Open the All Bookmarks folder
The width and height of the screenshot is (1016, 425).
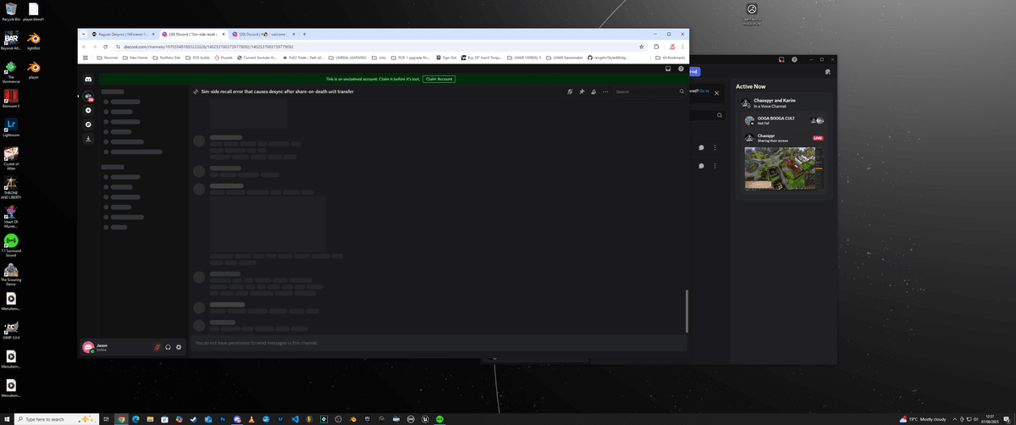(671, 58)
